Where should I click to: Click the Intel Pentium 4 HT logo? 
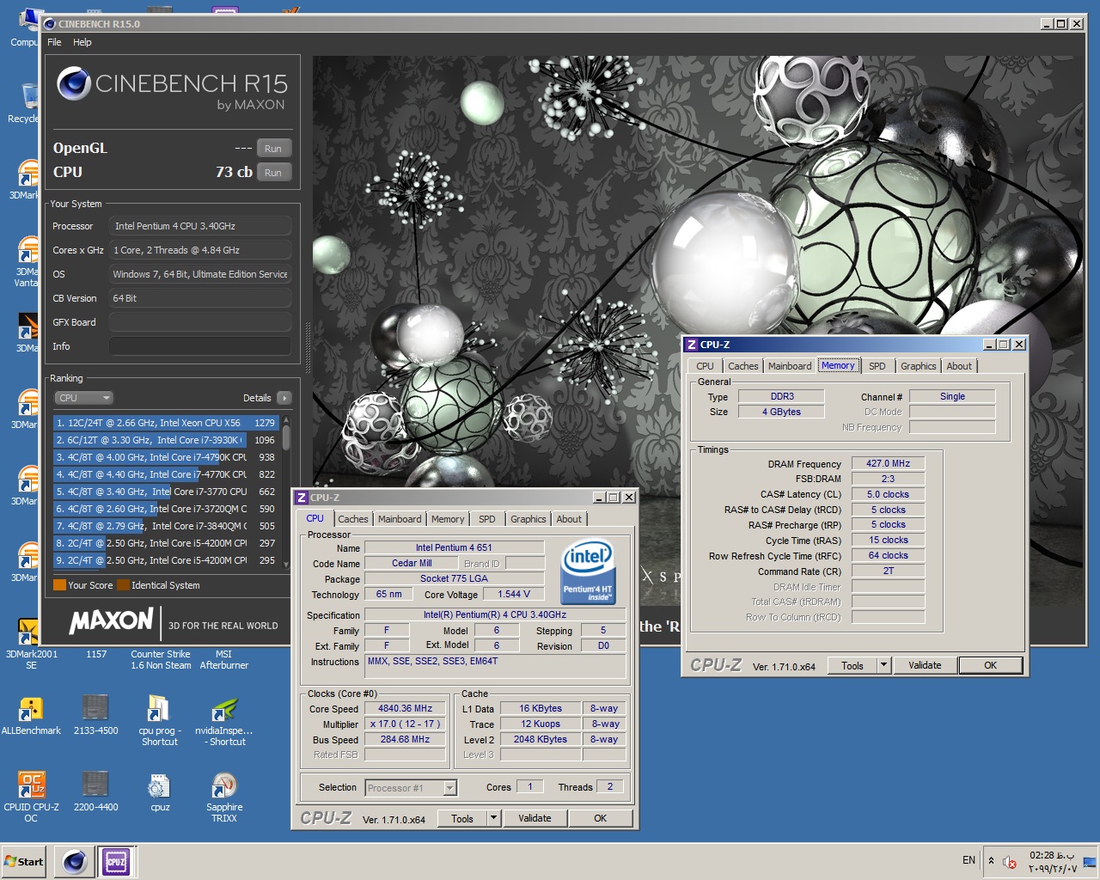[x=587, y=571]
